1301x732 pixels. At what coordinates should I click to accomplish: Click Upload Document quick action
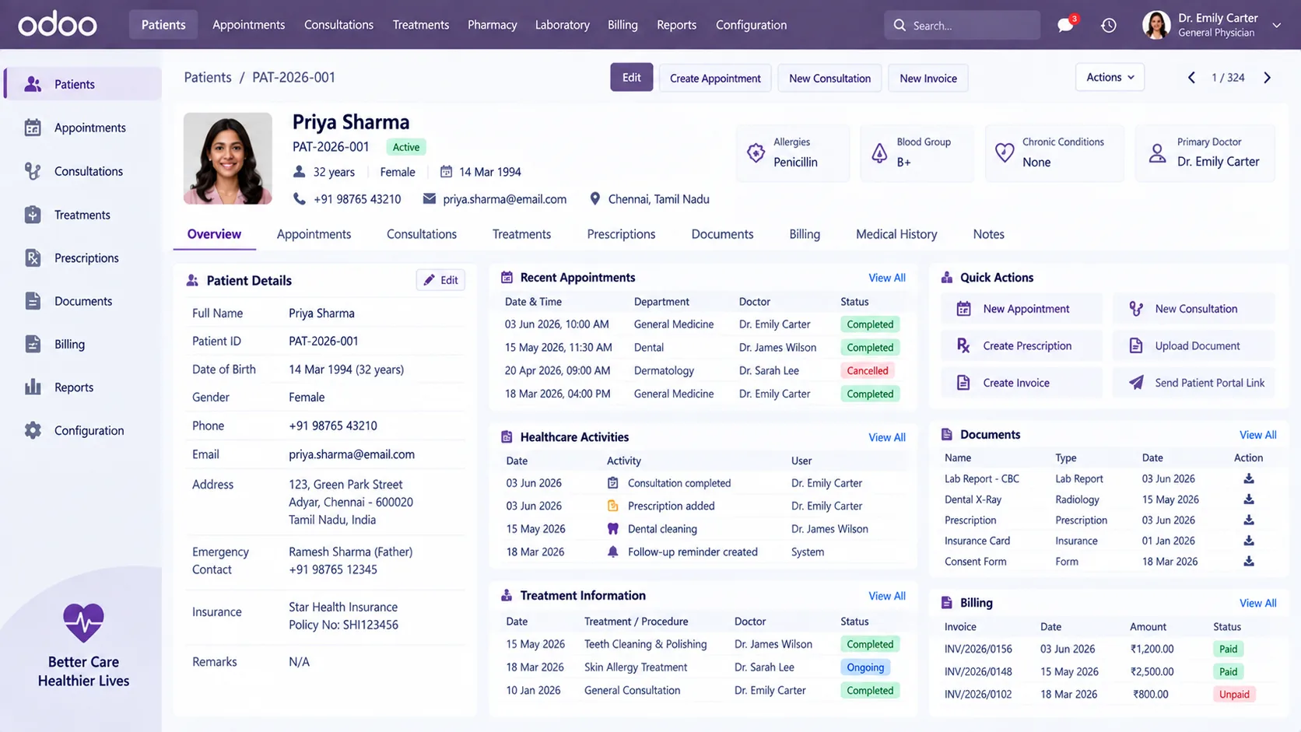[1194, 345]
